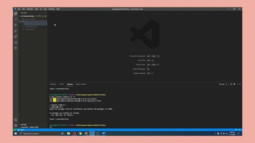Open package.json in the Explorer
Viewport: 255px width, 143px height.
pyautogui.click(x=33, y=29)
